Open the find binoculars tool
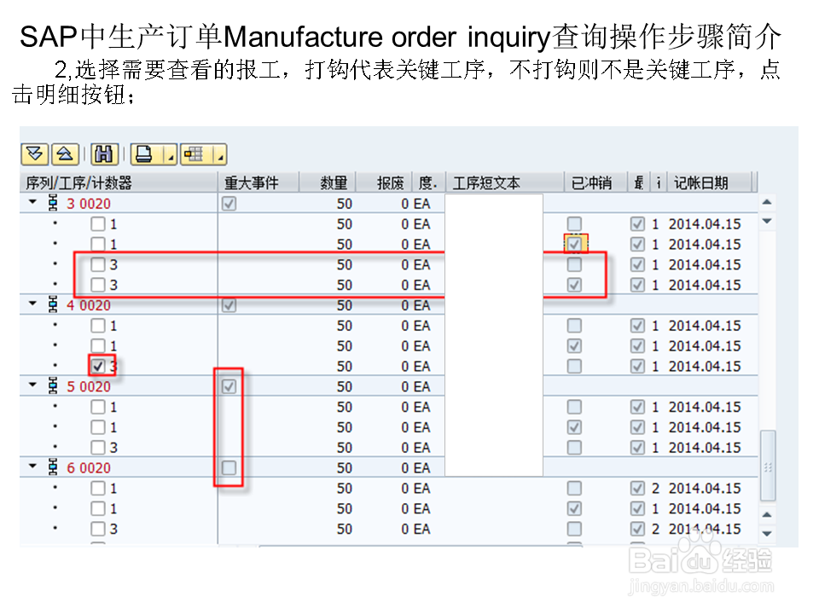This screenshot has height=614, width=819. click(x=104, y=154)
